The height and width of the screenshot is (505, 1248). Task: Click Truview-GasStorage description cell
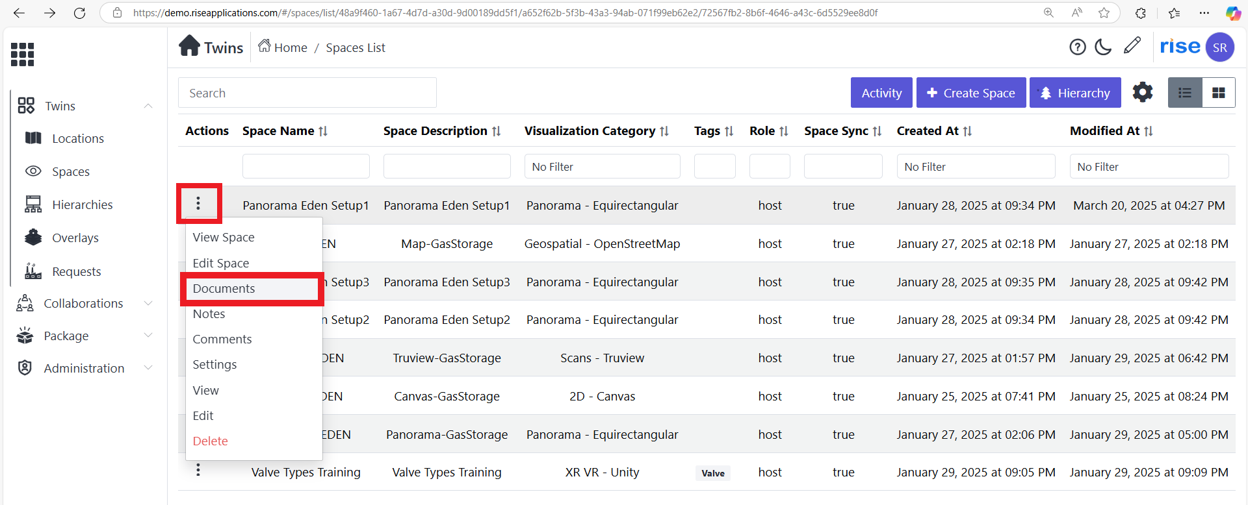click(x=447, y=358)
